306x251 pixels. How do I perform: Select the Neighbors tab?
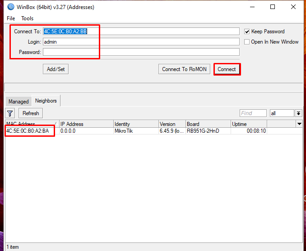point(46,101)
